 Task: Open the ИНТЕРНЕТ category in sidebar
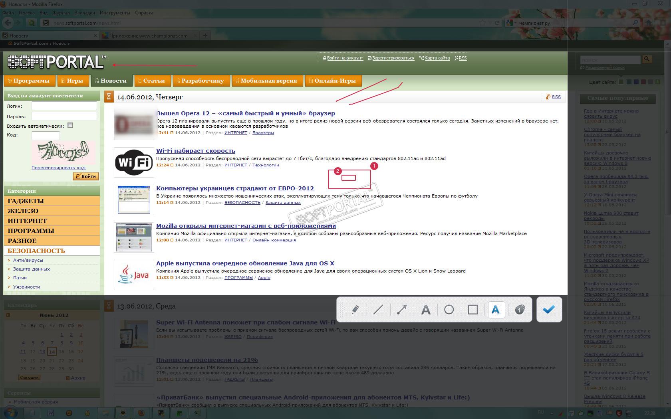coord(52,221)
